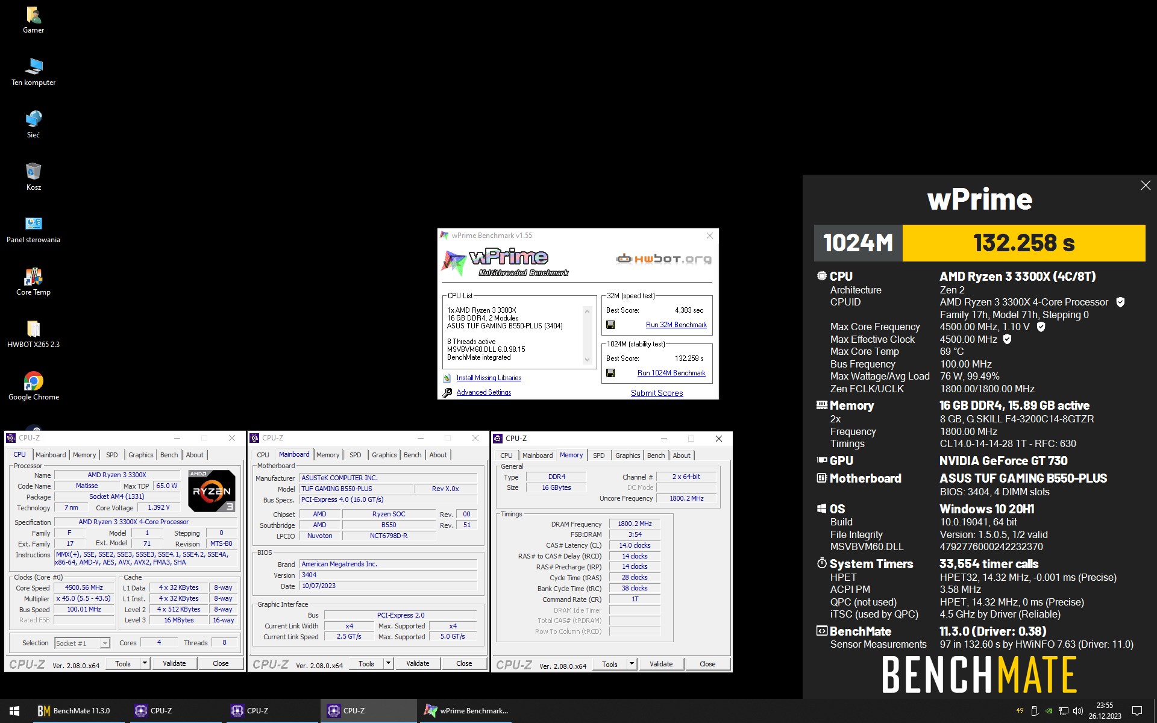Click the NVIDIA tray icon
This screenshot has width=1157, height=723.
1049,711
